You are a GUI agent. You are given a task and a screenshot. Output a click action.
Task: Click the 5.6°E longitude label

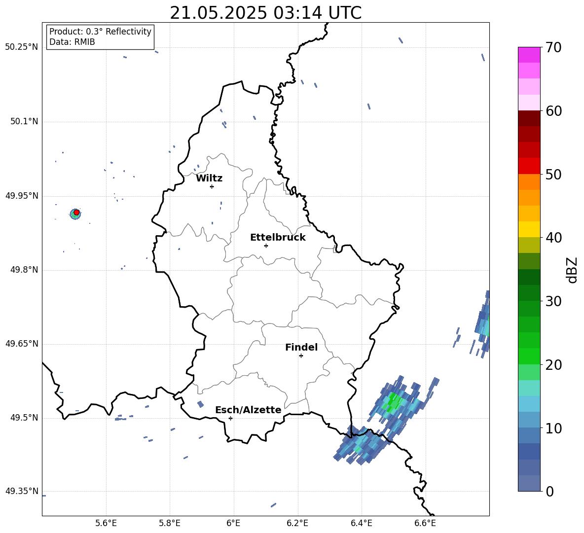point(106,523)
